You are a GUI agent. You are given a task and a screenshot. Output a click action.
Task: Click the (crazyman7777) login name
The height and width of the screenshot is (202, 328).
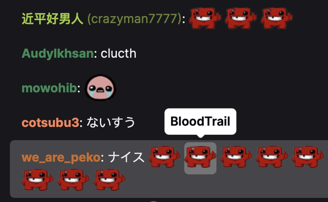[x=134, y=19]
